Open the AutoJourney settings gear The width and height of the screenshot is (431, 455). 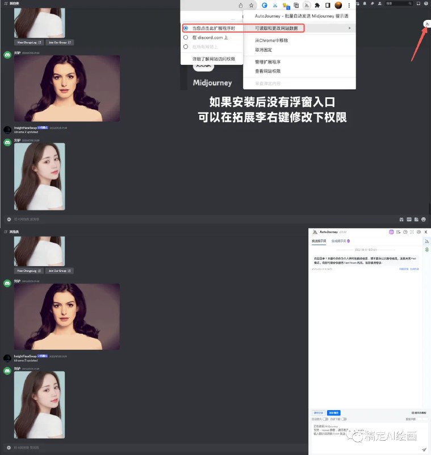click(419, 232)
